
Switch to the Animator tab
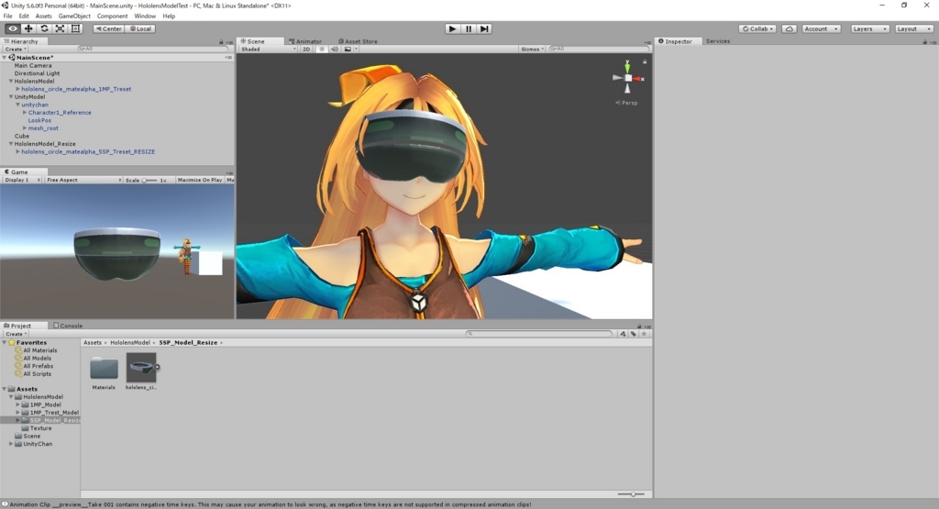click(305, 41)
